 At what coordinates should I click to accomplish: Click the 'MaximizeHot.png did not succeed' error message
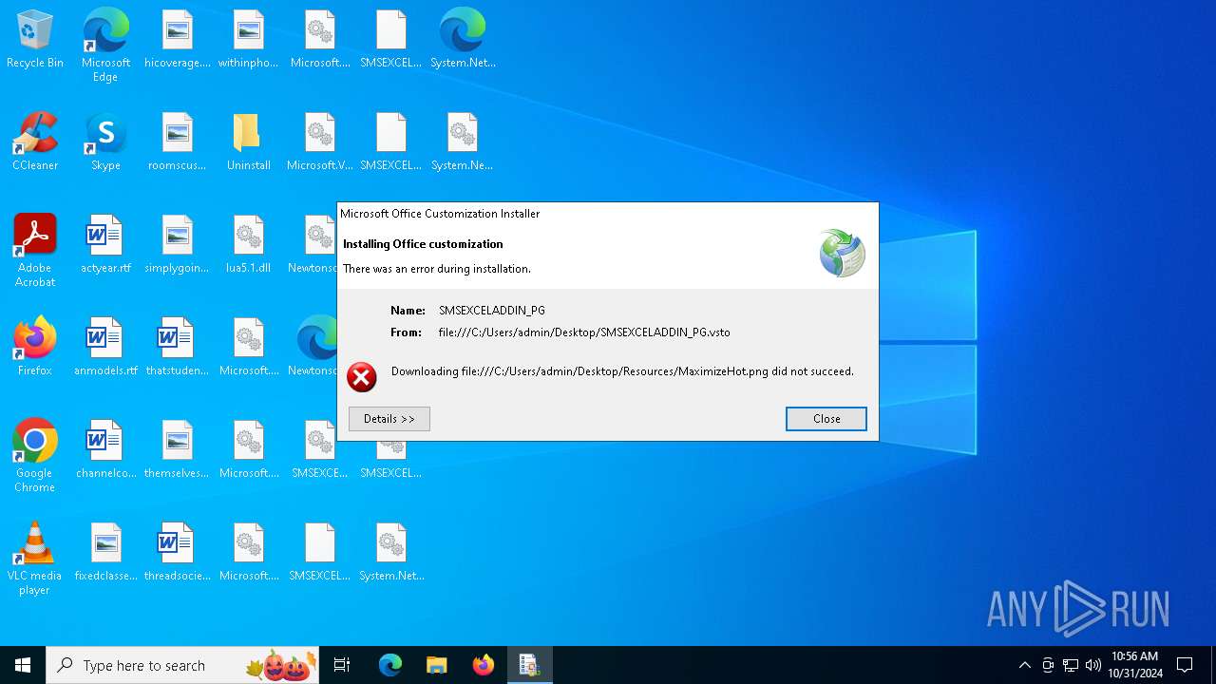click(622, 371)
